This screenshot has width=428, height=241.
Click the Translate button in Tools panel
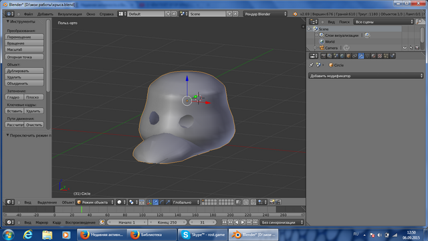click(24, 37)
